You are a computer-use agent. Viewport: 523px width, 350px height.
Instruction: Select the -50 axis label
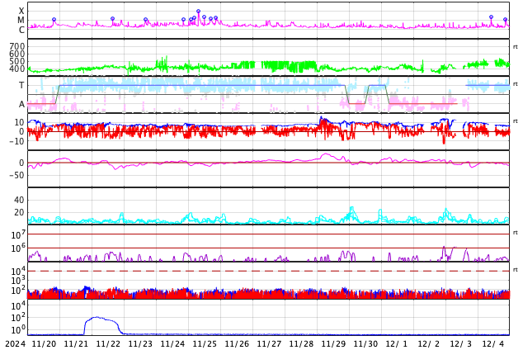point(17,175)
